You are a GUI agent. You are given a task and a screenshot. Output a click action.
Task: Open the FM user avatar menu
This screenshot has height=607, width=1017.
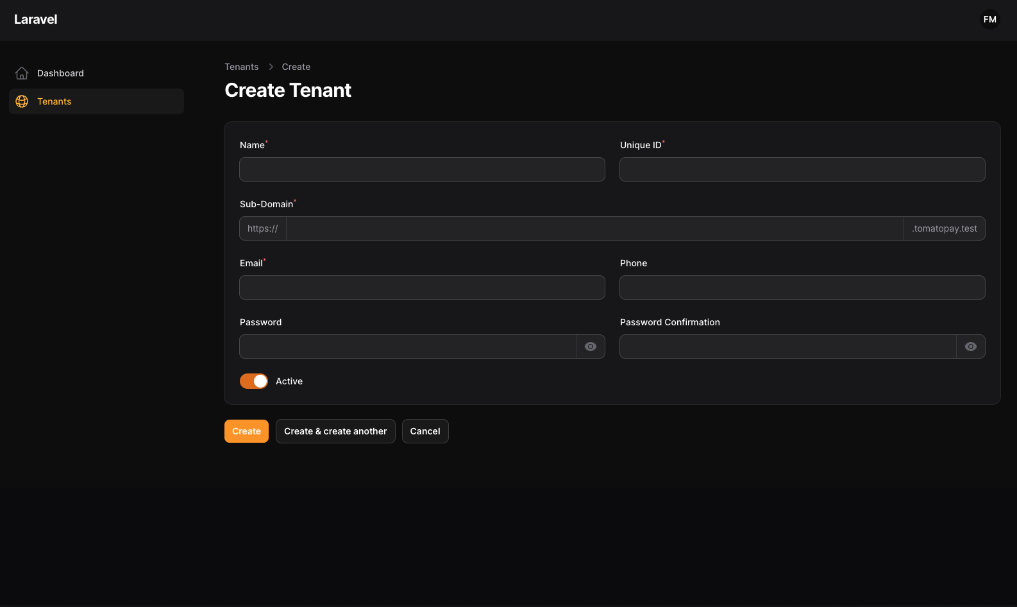coord(989,19)
